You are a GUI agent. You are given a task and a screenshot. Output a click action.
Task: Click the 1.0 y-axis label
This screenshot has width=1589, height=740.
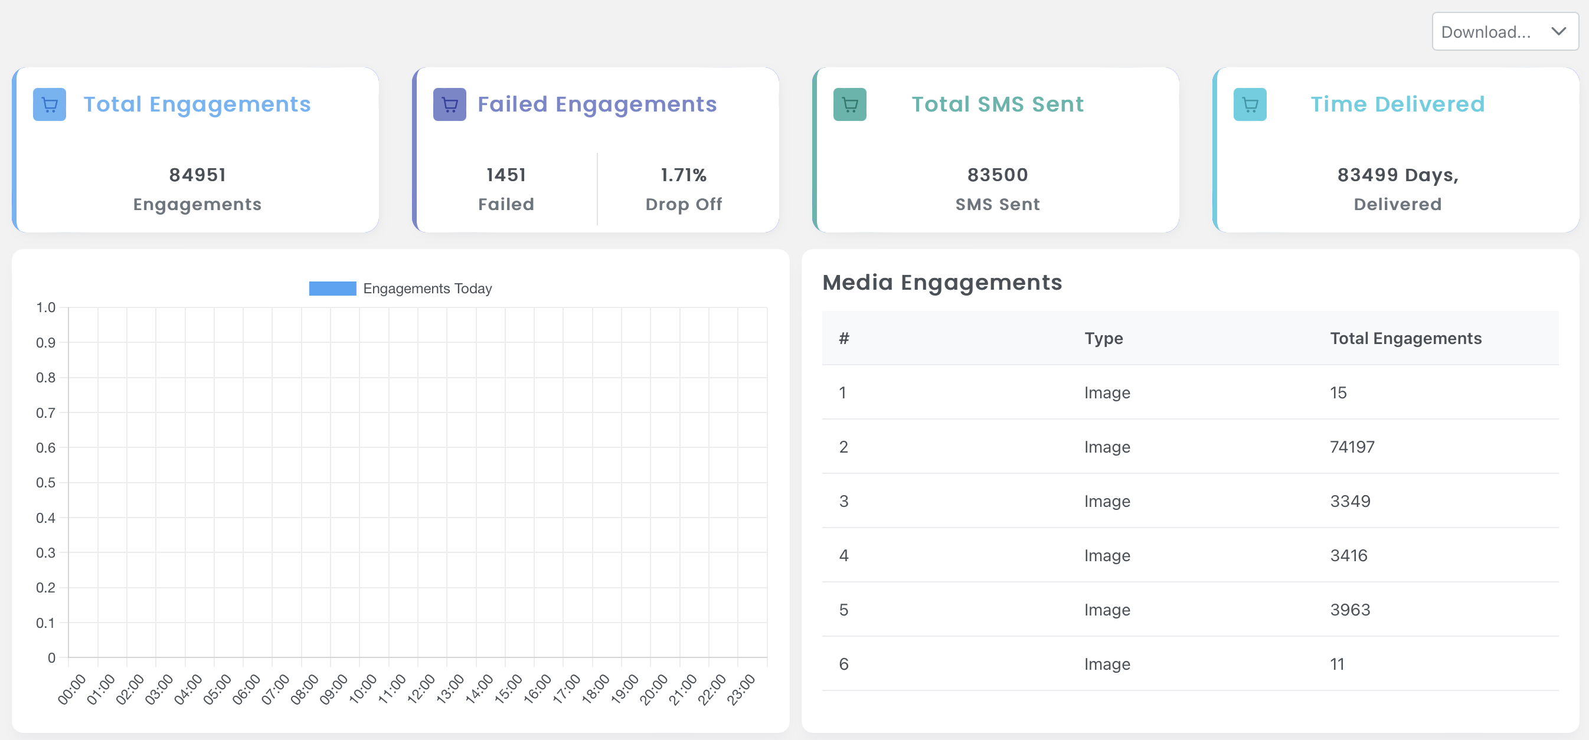pos(45,307)
